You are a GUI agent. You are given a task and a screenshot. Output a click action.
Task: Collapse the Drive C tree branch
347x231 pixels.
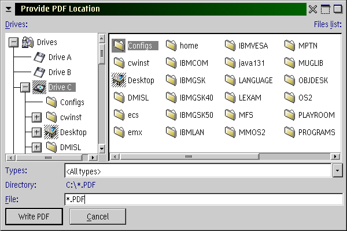pyautogui.click(x=25, y=87)
